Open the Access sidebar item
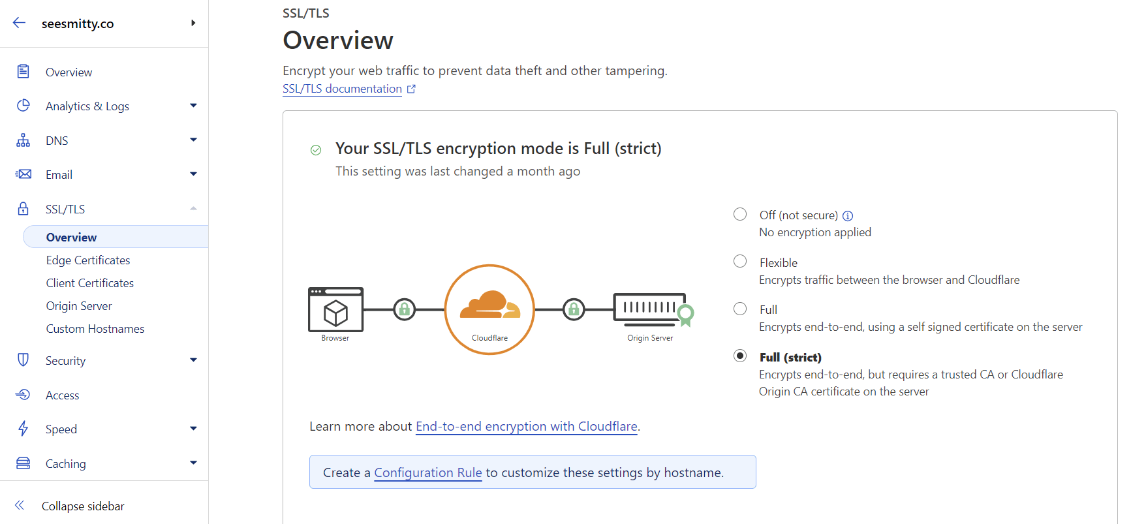The image size is (1131, 524). [x=62, y=395]
